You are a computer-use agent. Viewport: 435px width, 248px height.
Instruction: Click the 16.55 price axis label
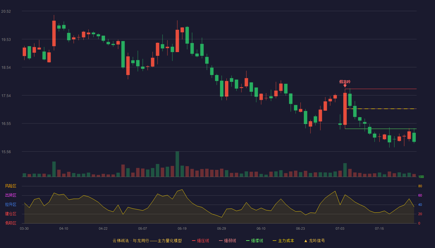click(x=6, y=124)
